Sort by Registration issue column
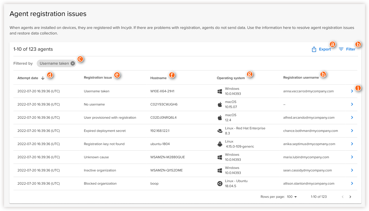 click(98, 78)
